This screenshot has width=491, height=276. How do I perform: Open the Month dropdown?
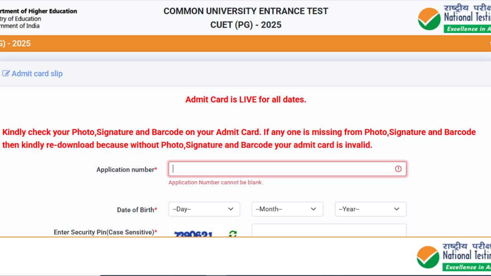287,209
